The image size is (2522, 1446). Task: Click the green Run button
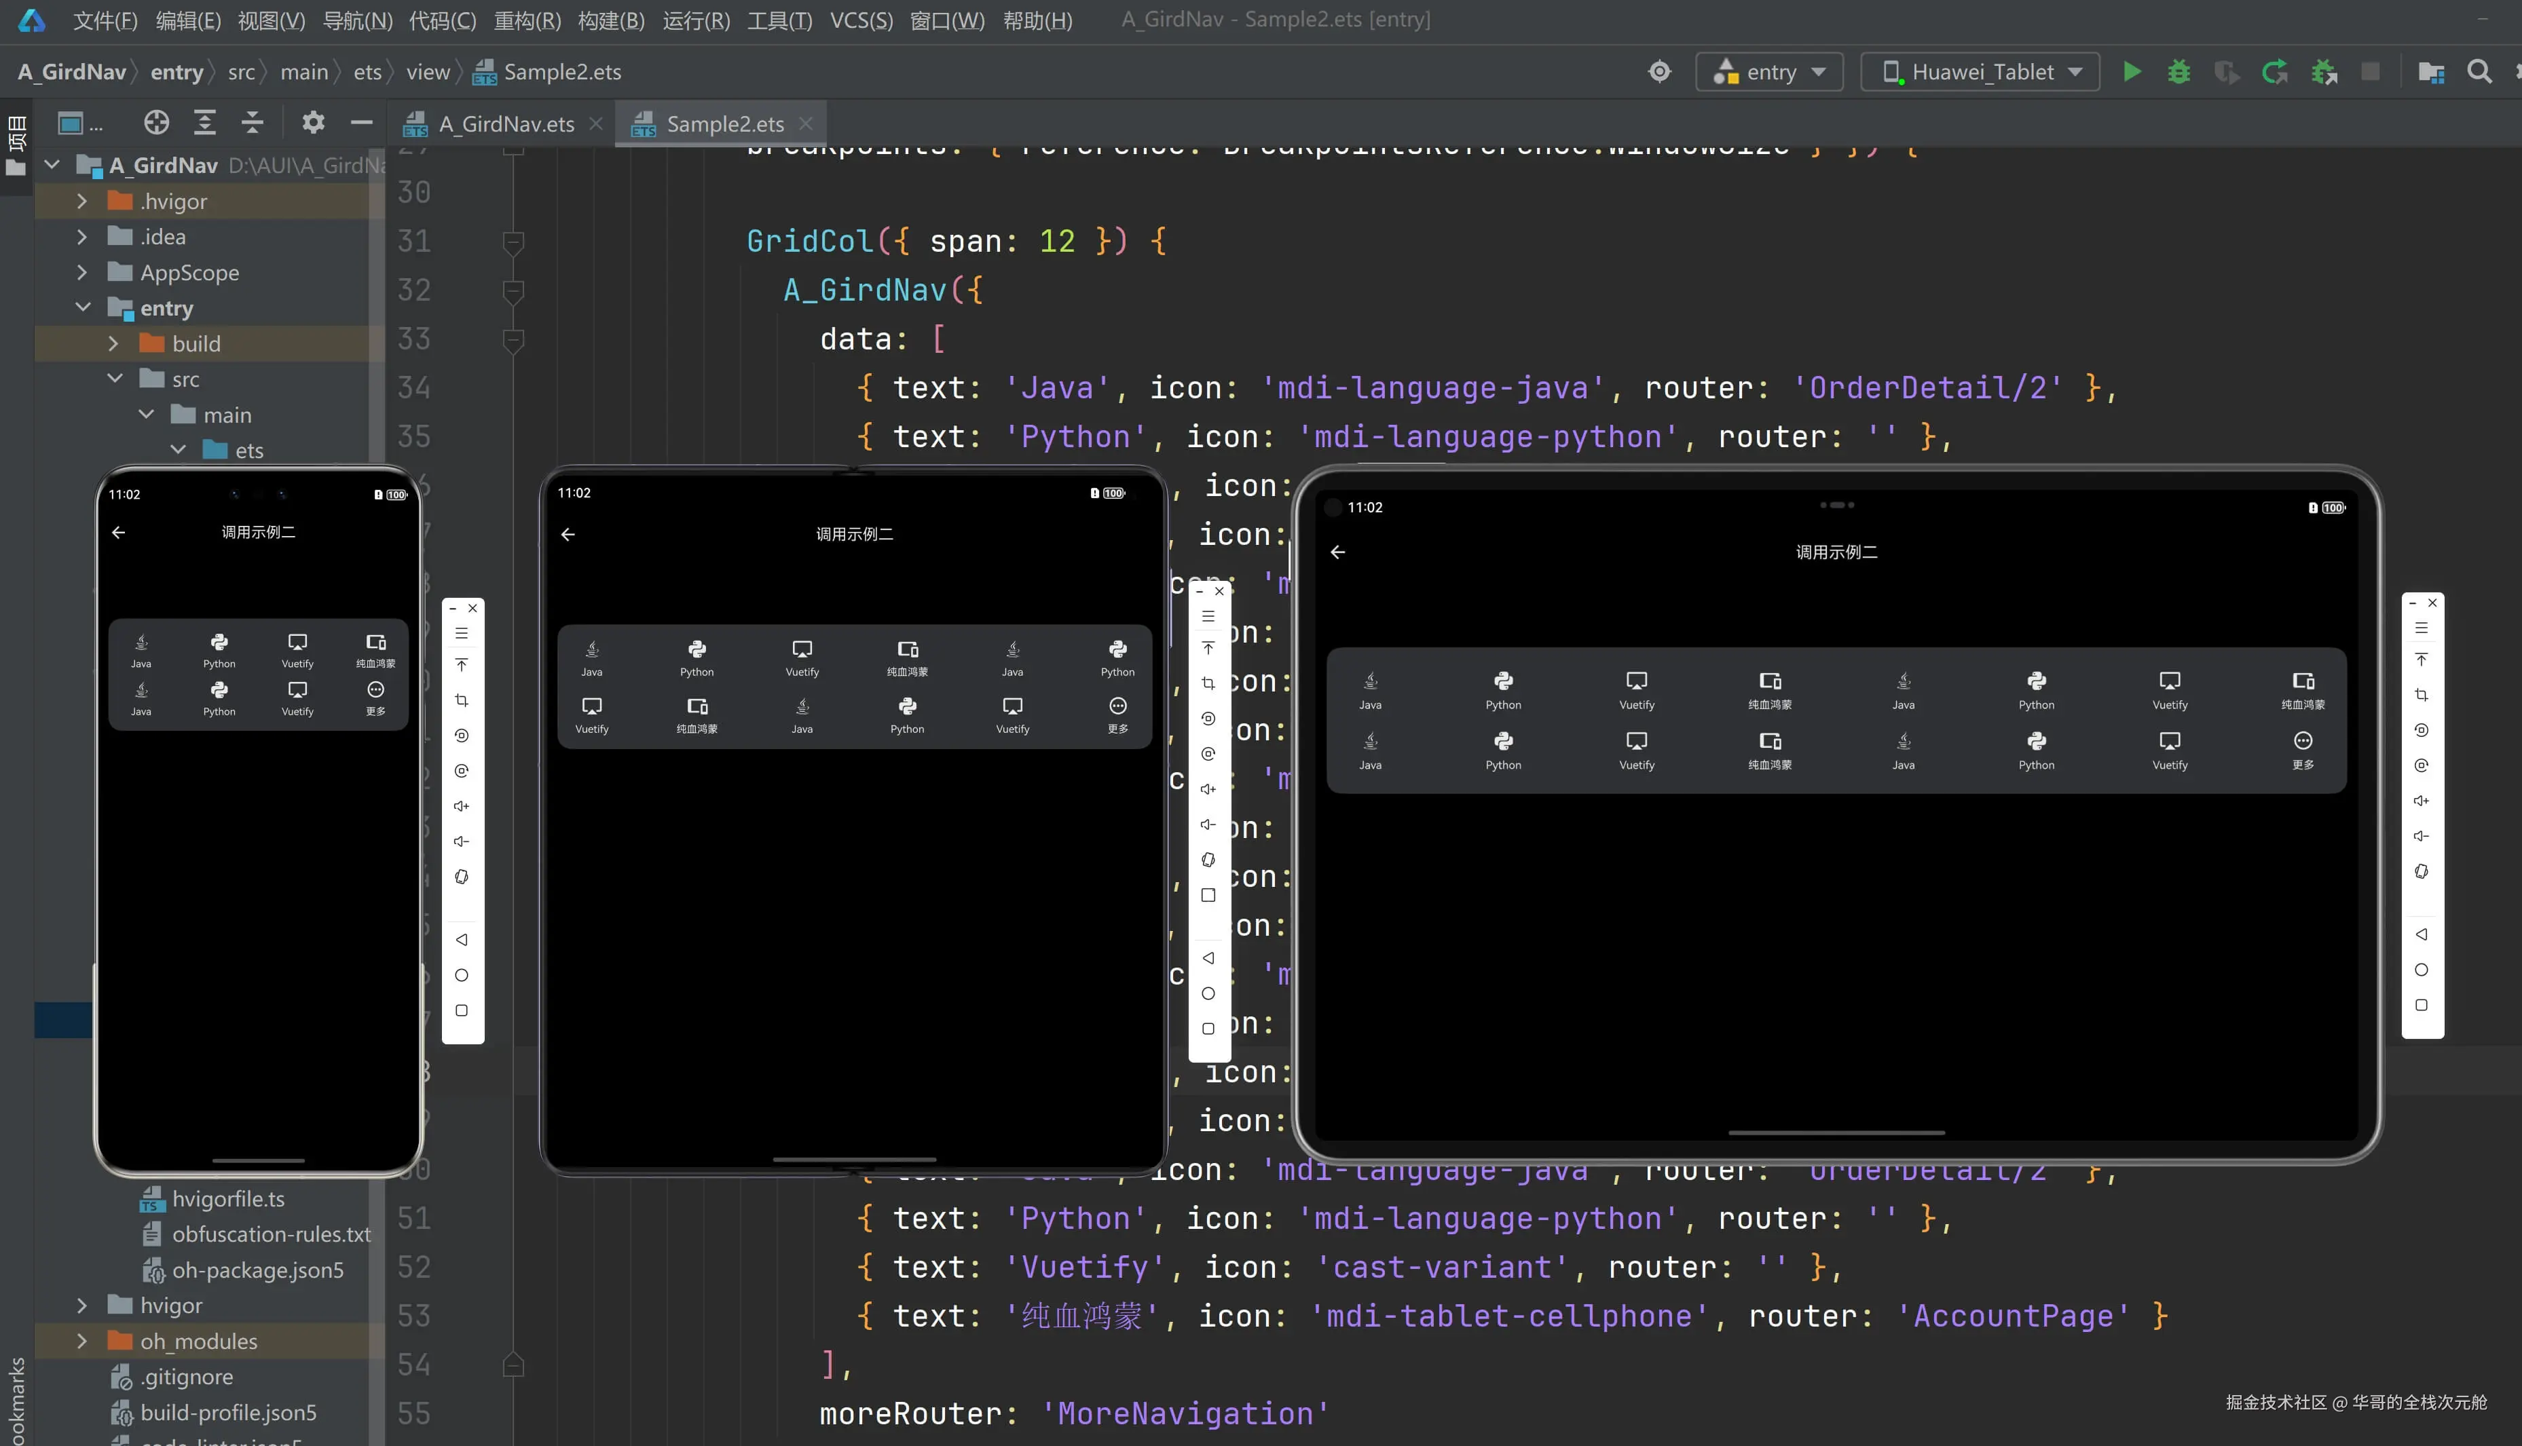(x=2132, y=71)
